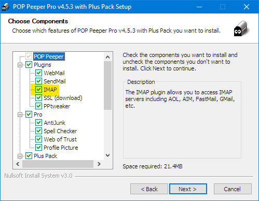Uncheck the Spell Checker checkbox
The width and height of the screenshot is (259, 201).
coord(38,131)
